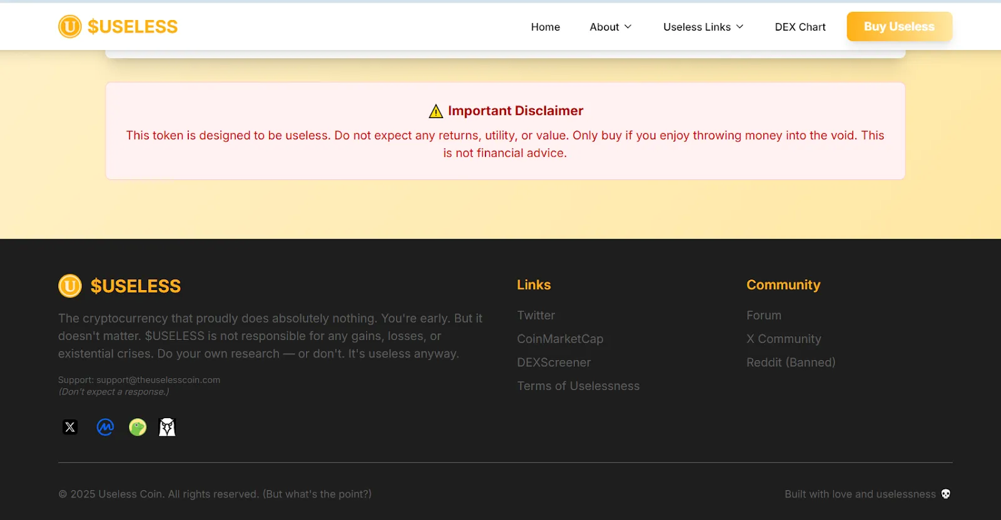
Task: Visit the X Community link
Action: [783, 339]
